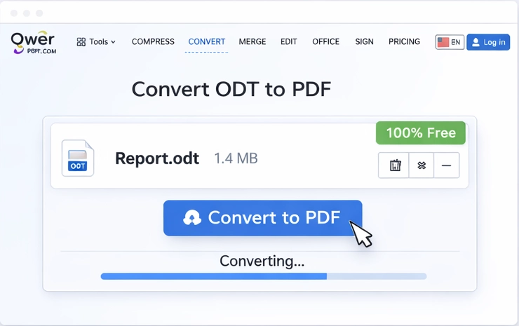Click the Qwer PDF logo
The height and width of the screenshot is (326, 519).
(34, 42)
